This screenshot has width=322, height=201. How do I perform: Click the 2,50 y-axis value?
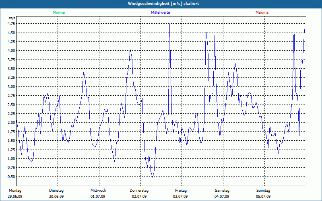coord(12,105)
